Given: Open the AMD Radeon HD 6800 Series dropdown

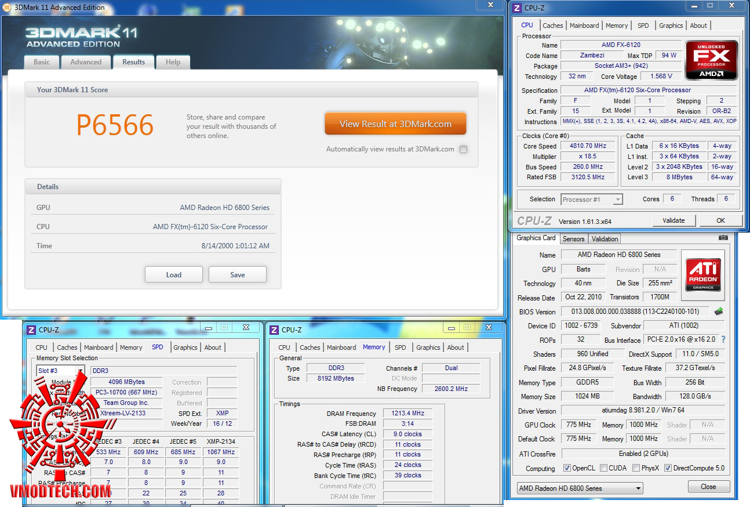Looking at the screenshot, I should coord(580,488).
